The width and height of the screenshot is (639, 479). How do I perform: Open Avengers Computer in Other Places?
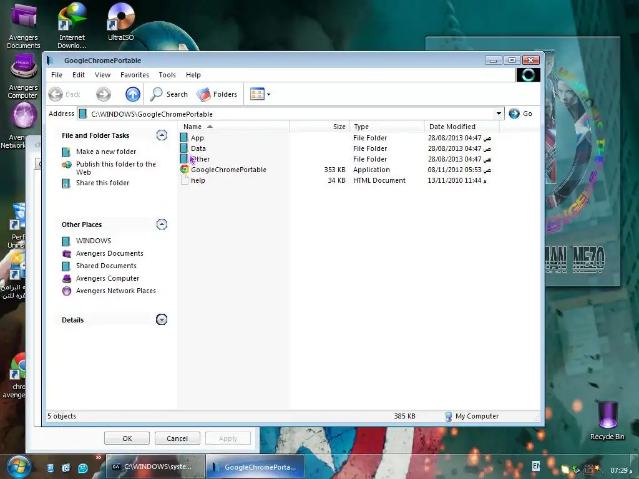pyautogui.click(x=107, y=278)
